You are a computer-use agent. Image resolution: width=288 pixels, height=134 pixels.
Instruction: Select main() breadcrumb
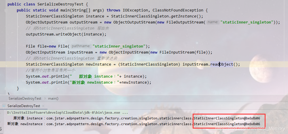click(53, 98)
